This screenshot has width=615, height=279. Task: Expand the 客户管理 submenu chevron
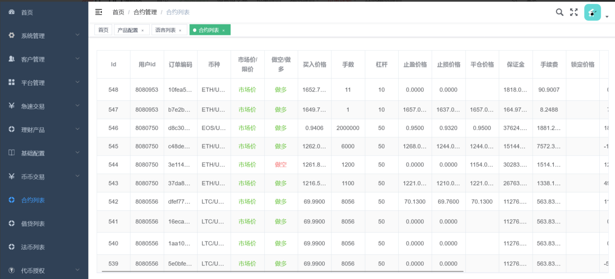(78, 59)
